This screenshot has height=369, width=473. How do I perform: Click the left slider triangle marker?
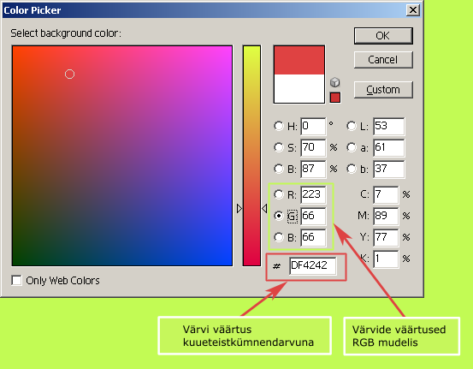(x=239, y=208)
